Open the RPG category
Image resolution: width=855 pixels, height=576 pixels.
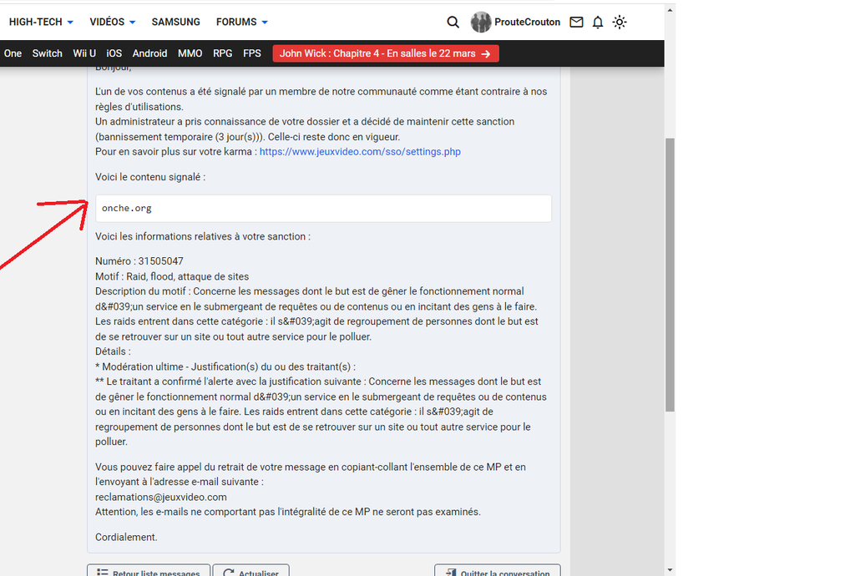click(223, 53)
